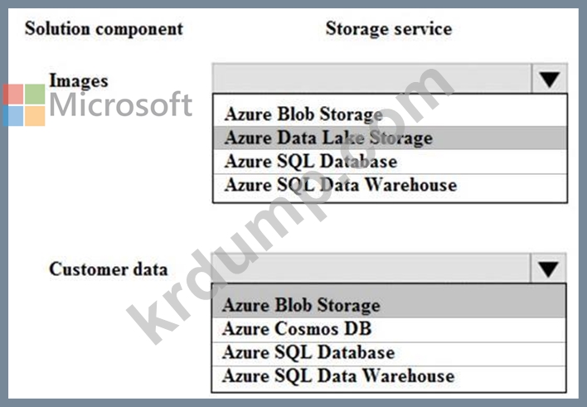Choose Azure Blob Storage for Customer data
Image resolution: width=587 pixels, height=407 pixels.
389,305
